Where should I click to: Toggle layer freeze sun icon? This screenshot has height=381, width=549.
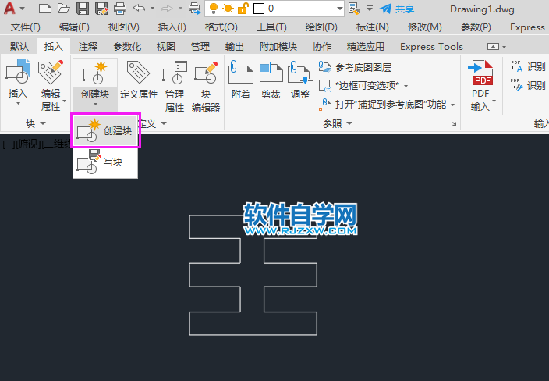(228, 9)
